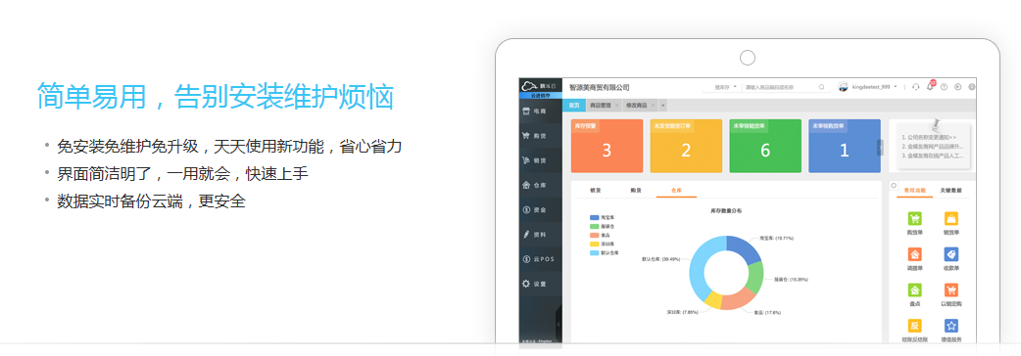Click the company name 智源美商贸有限公司

[x=599, y=87]
